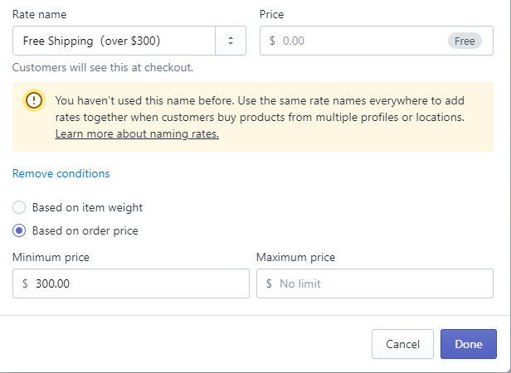
Task: Click the 'Customers will see this at checkout' text
Action: coord(103,68)
